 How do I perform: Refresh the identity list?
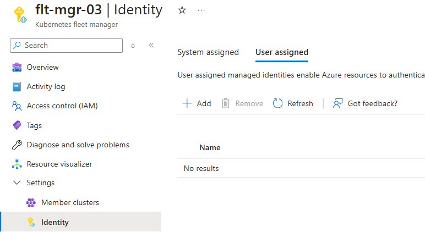tap(293, 103)
